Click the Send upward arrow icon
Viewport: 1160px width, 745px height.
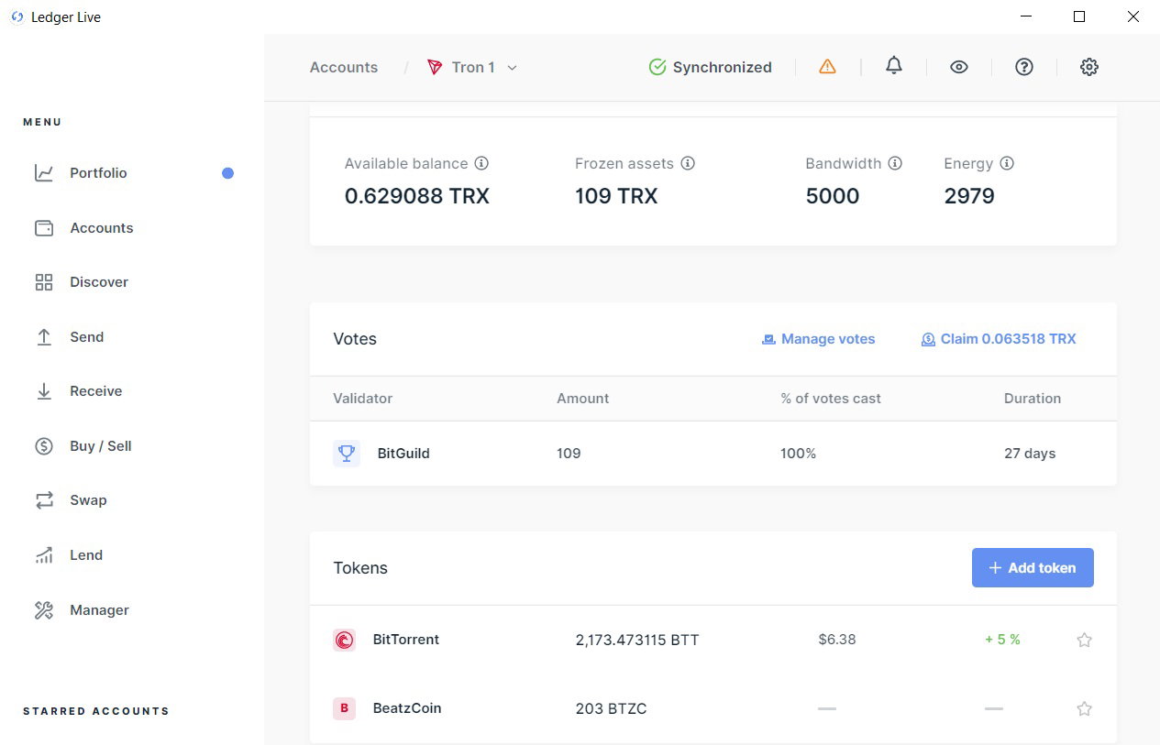pyautogui.click(x=44, y=337)
